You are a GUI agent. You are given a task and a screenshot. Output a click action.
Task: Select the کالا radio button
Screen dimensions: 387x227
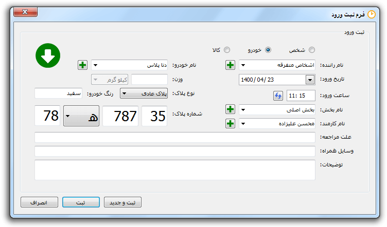227,50
